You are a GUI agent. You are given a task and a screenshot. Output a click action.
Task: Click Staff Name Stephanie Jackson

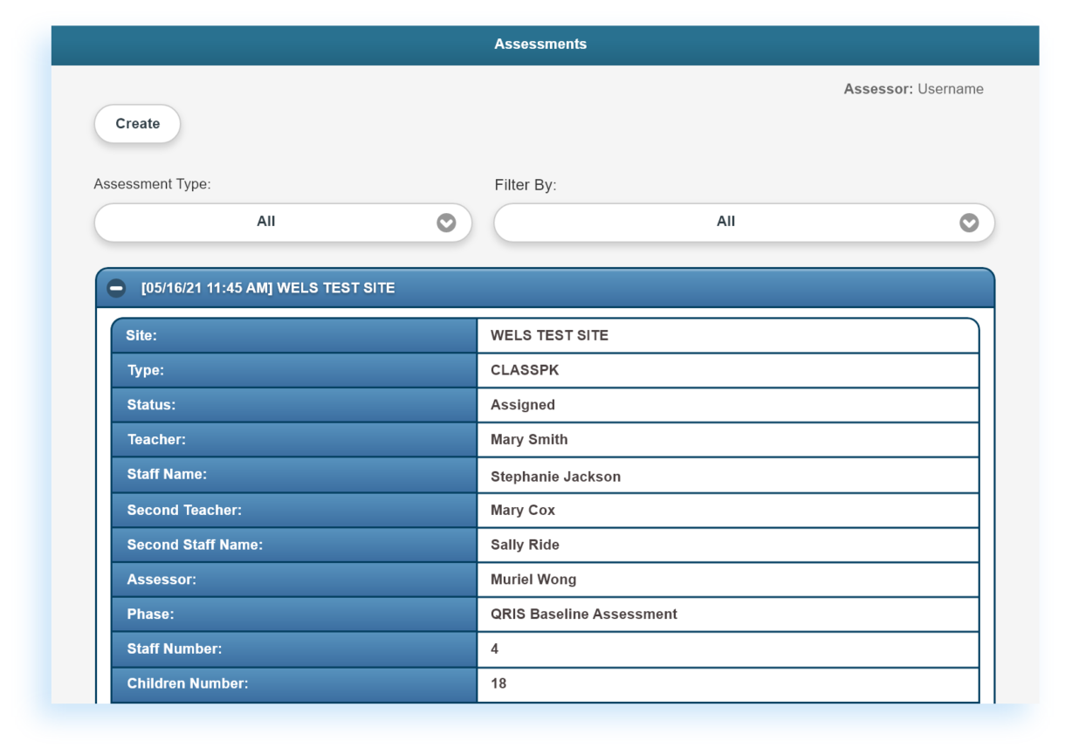coord(555,477)
